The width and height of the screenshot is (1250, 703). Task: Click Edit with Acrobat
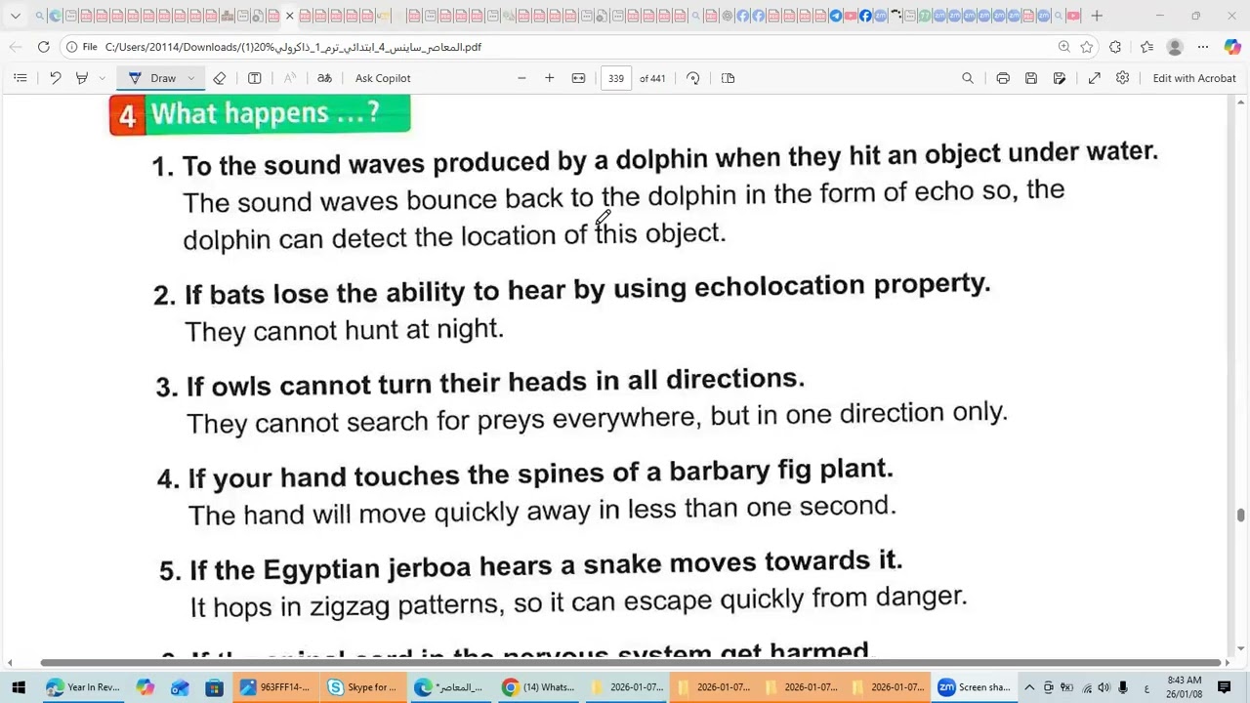point(1194,78)
